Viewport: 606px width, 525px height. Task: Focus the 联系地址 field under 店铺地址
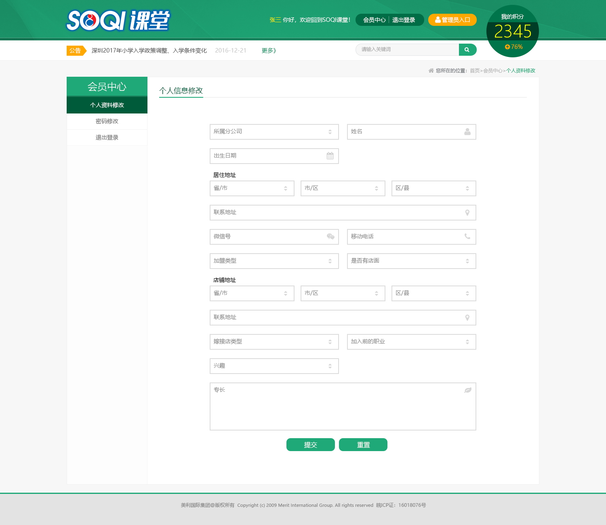[x=343, y=317]
